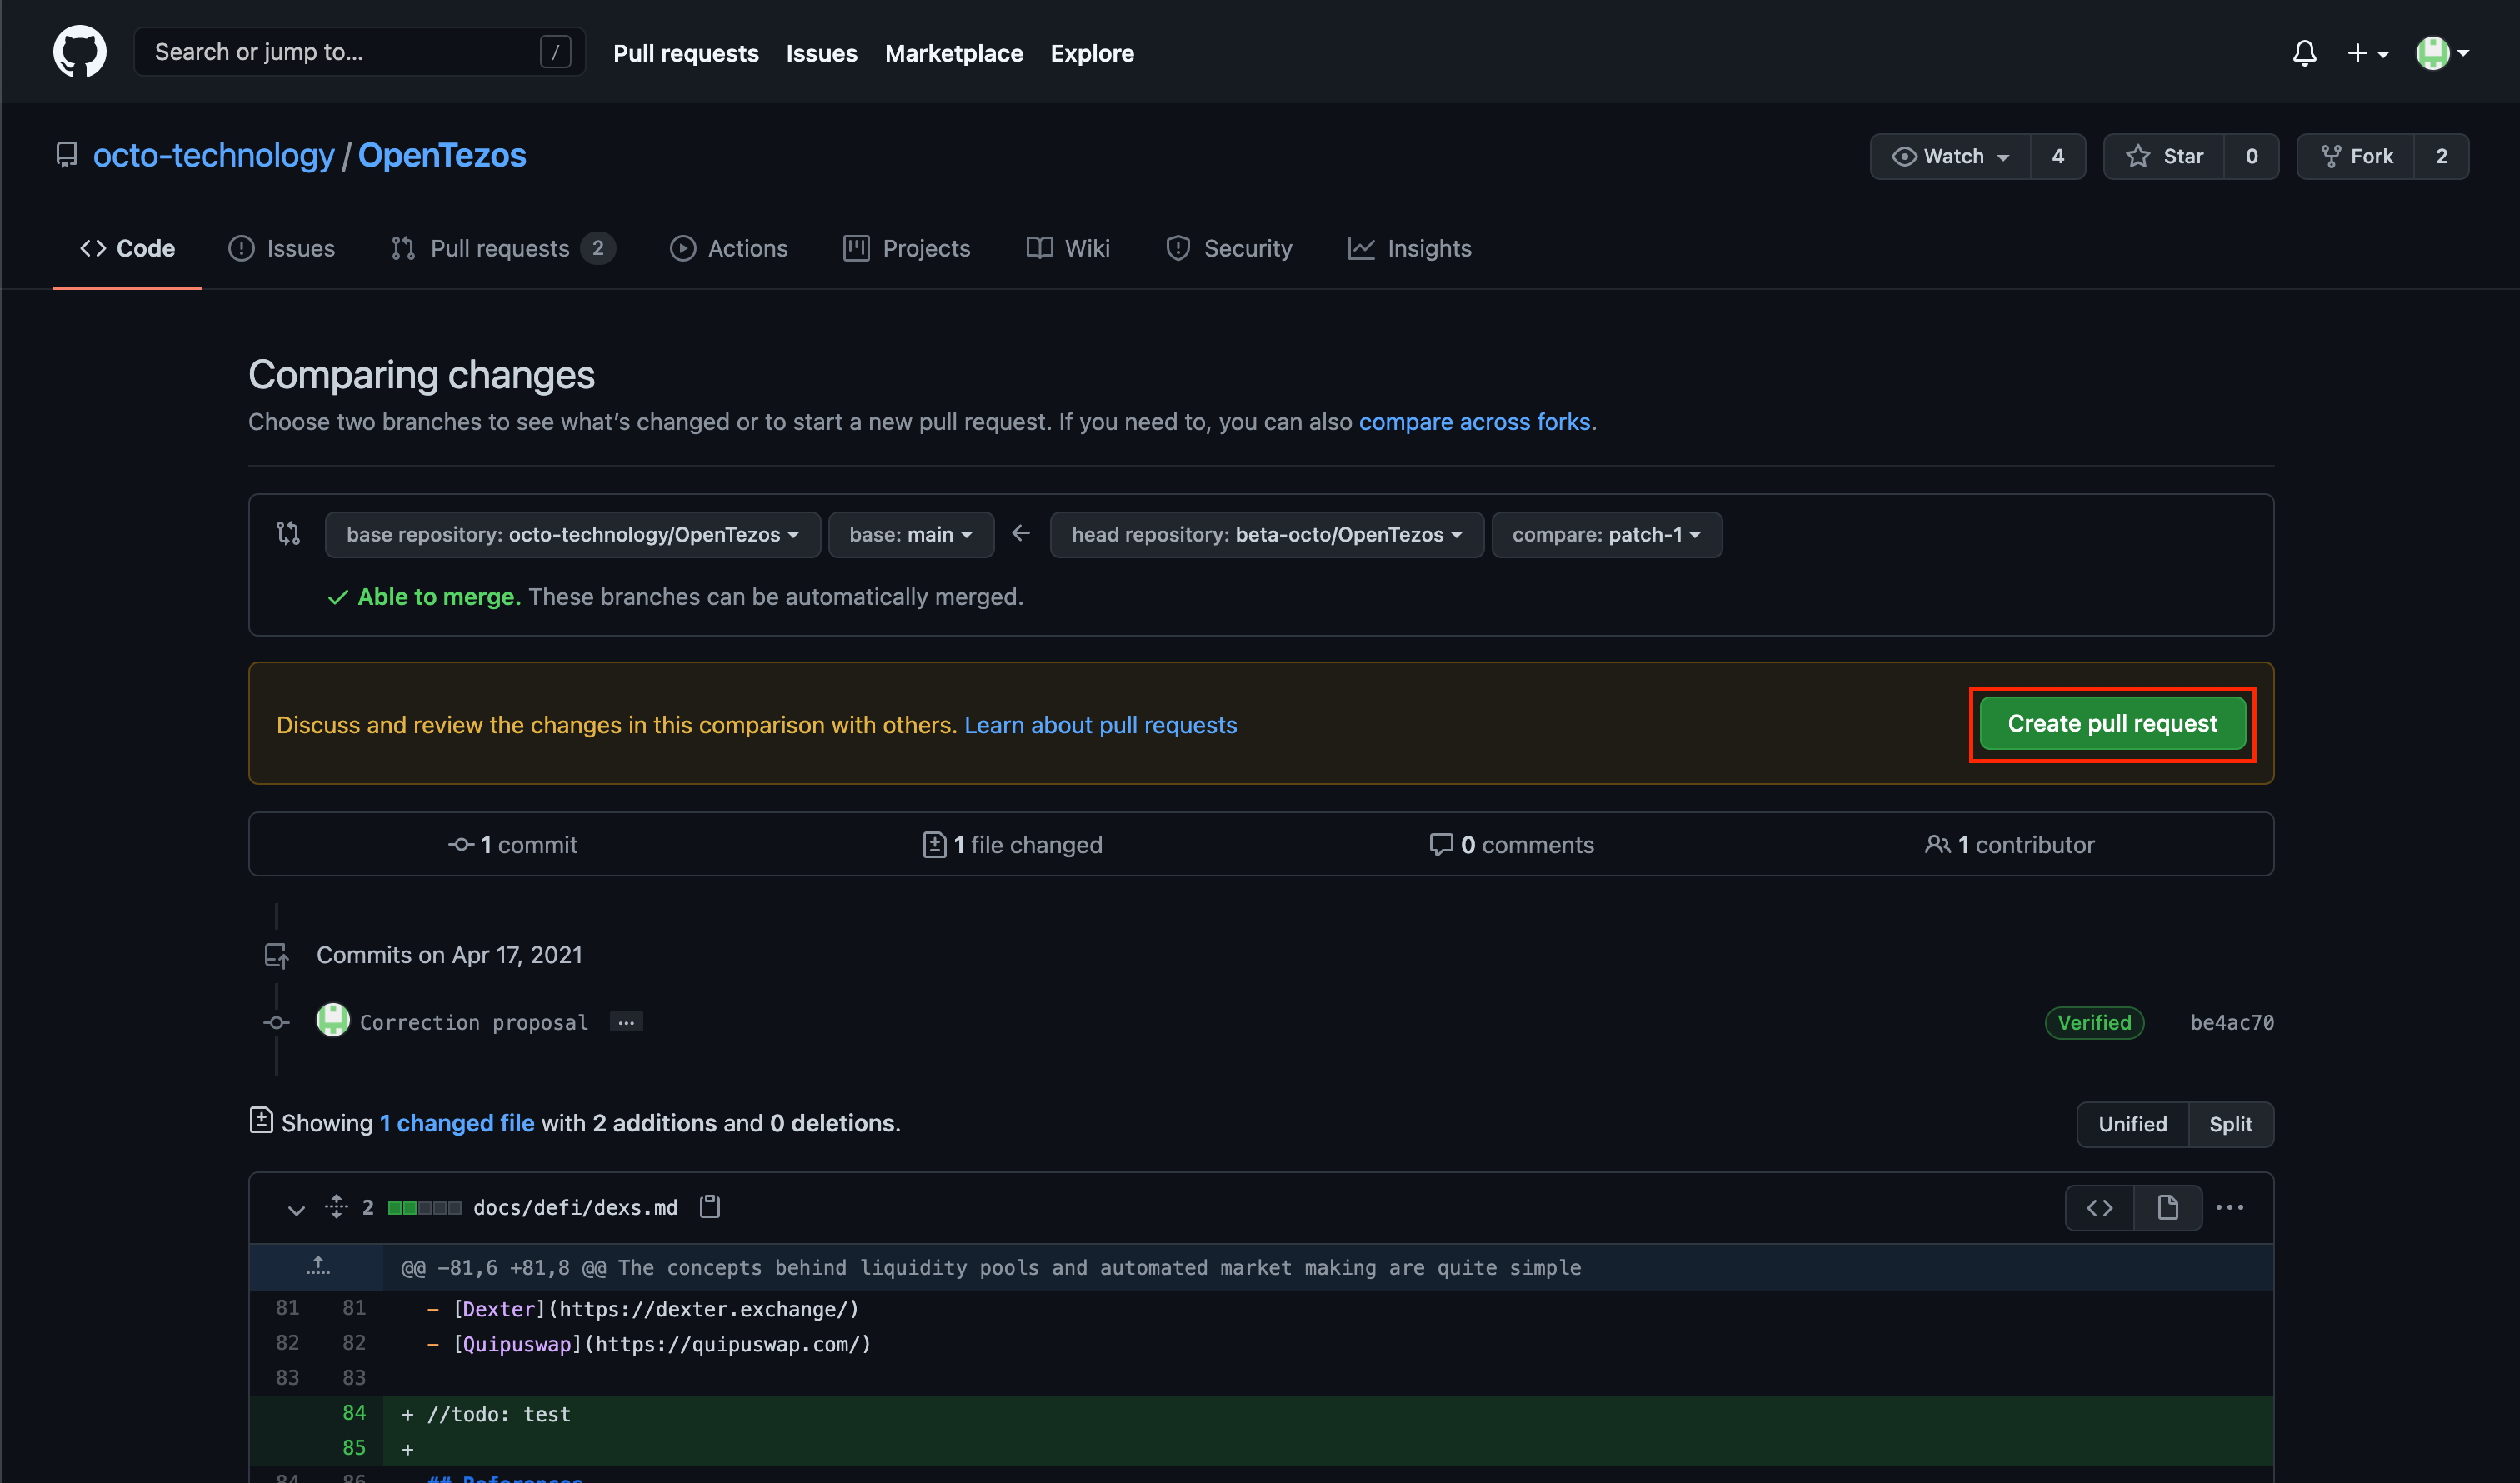
Task: Show the source diff view icon
Action: (2099, 1208)
